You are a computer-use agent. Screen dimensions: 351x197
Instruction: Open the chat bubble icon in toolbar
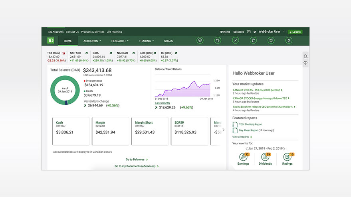pos(200,40)
